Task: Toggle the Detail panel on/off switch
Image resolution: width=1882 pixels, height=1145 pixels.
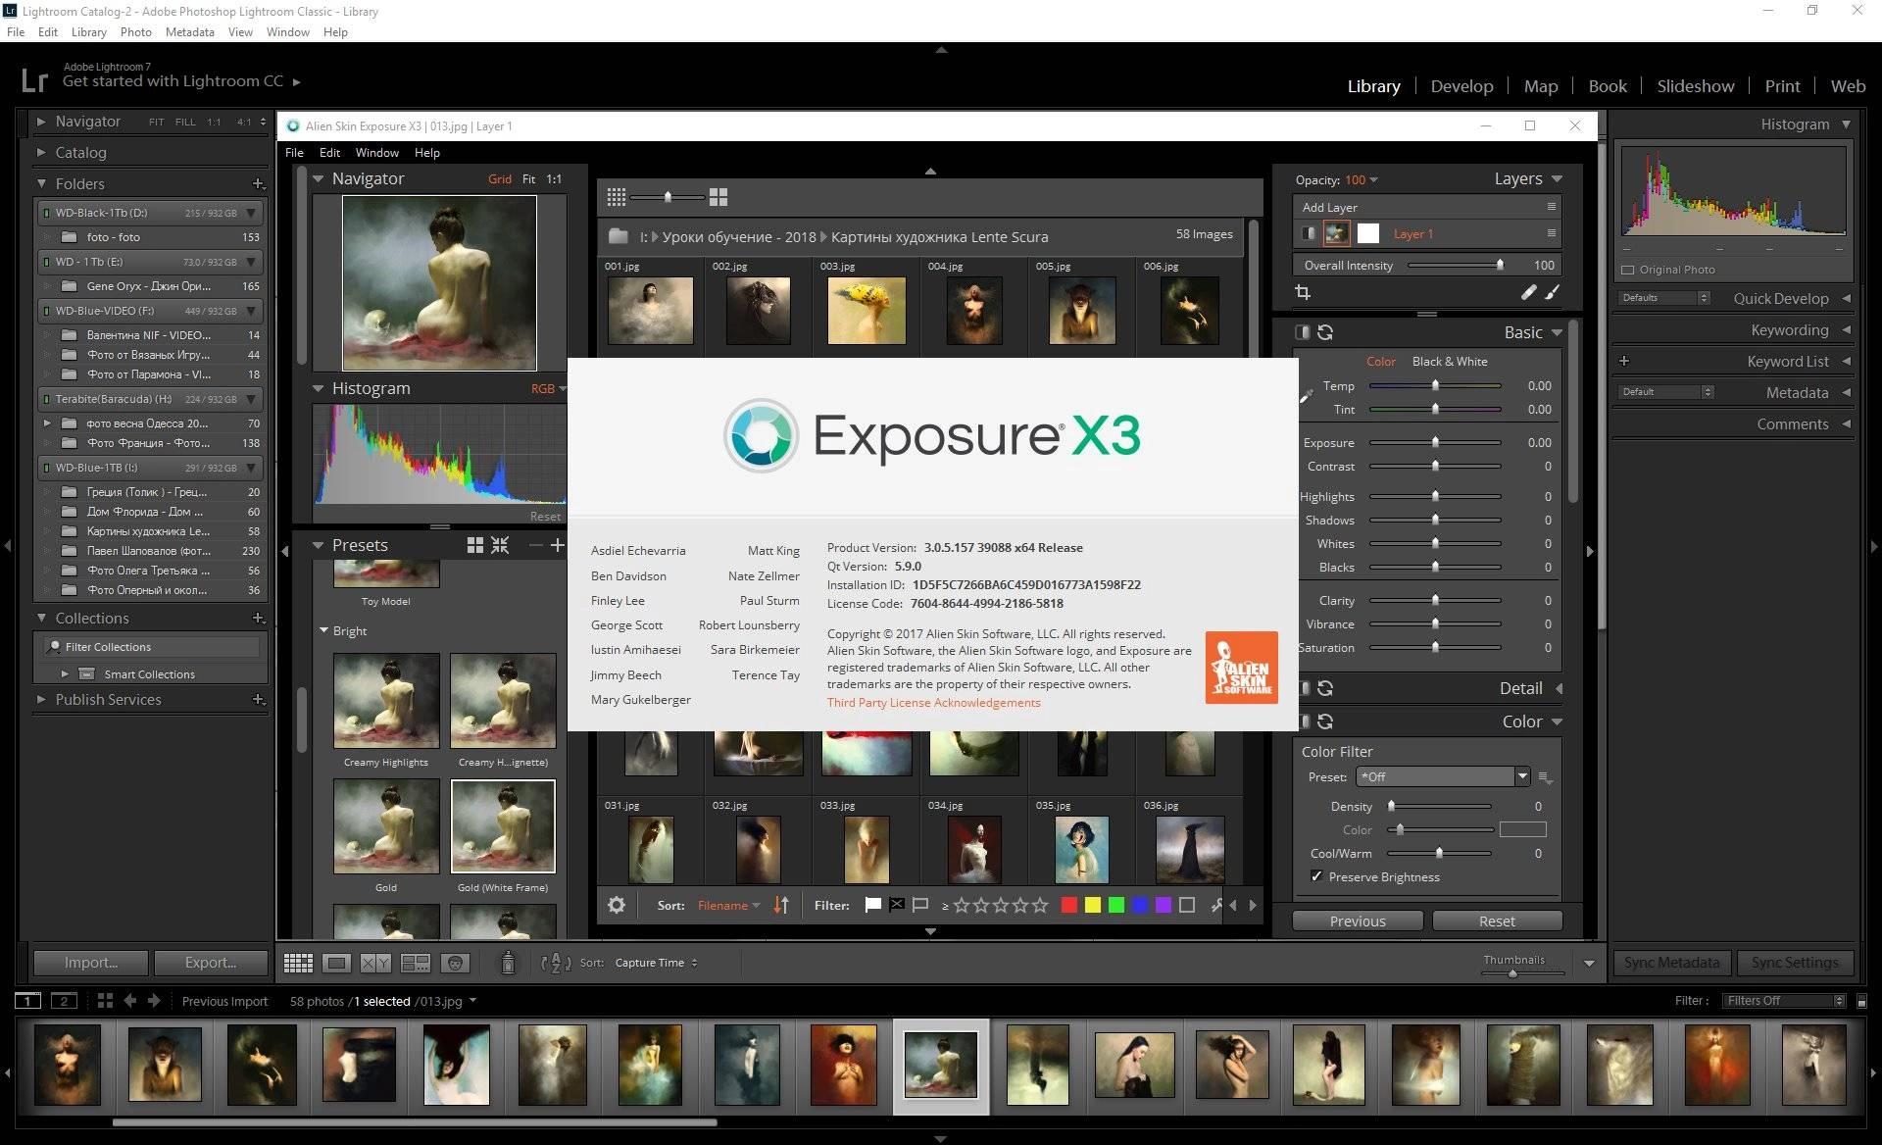Action: 1305,688
